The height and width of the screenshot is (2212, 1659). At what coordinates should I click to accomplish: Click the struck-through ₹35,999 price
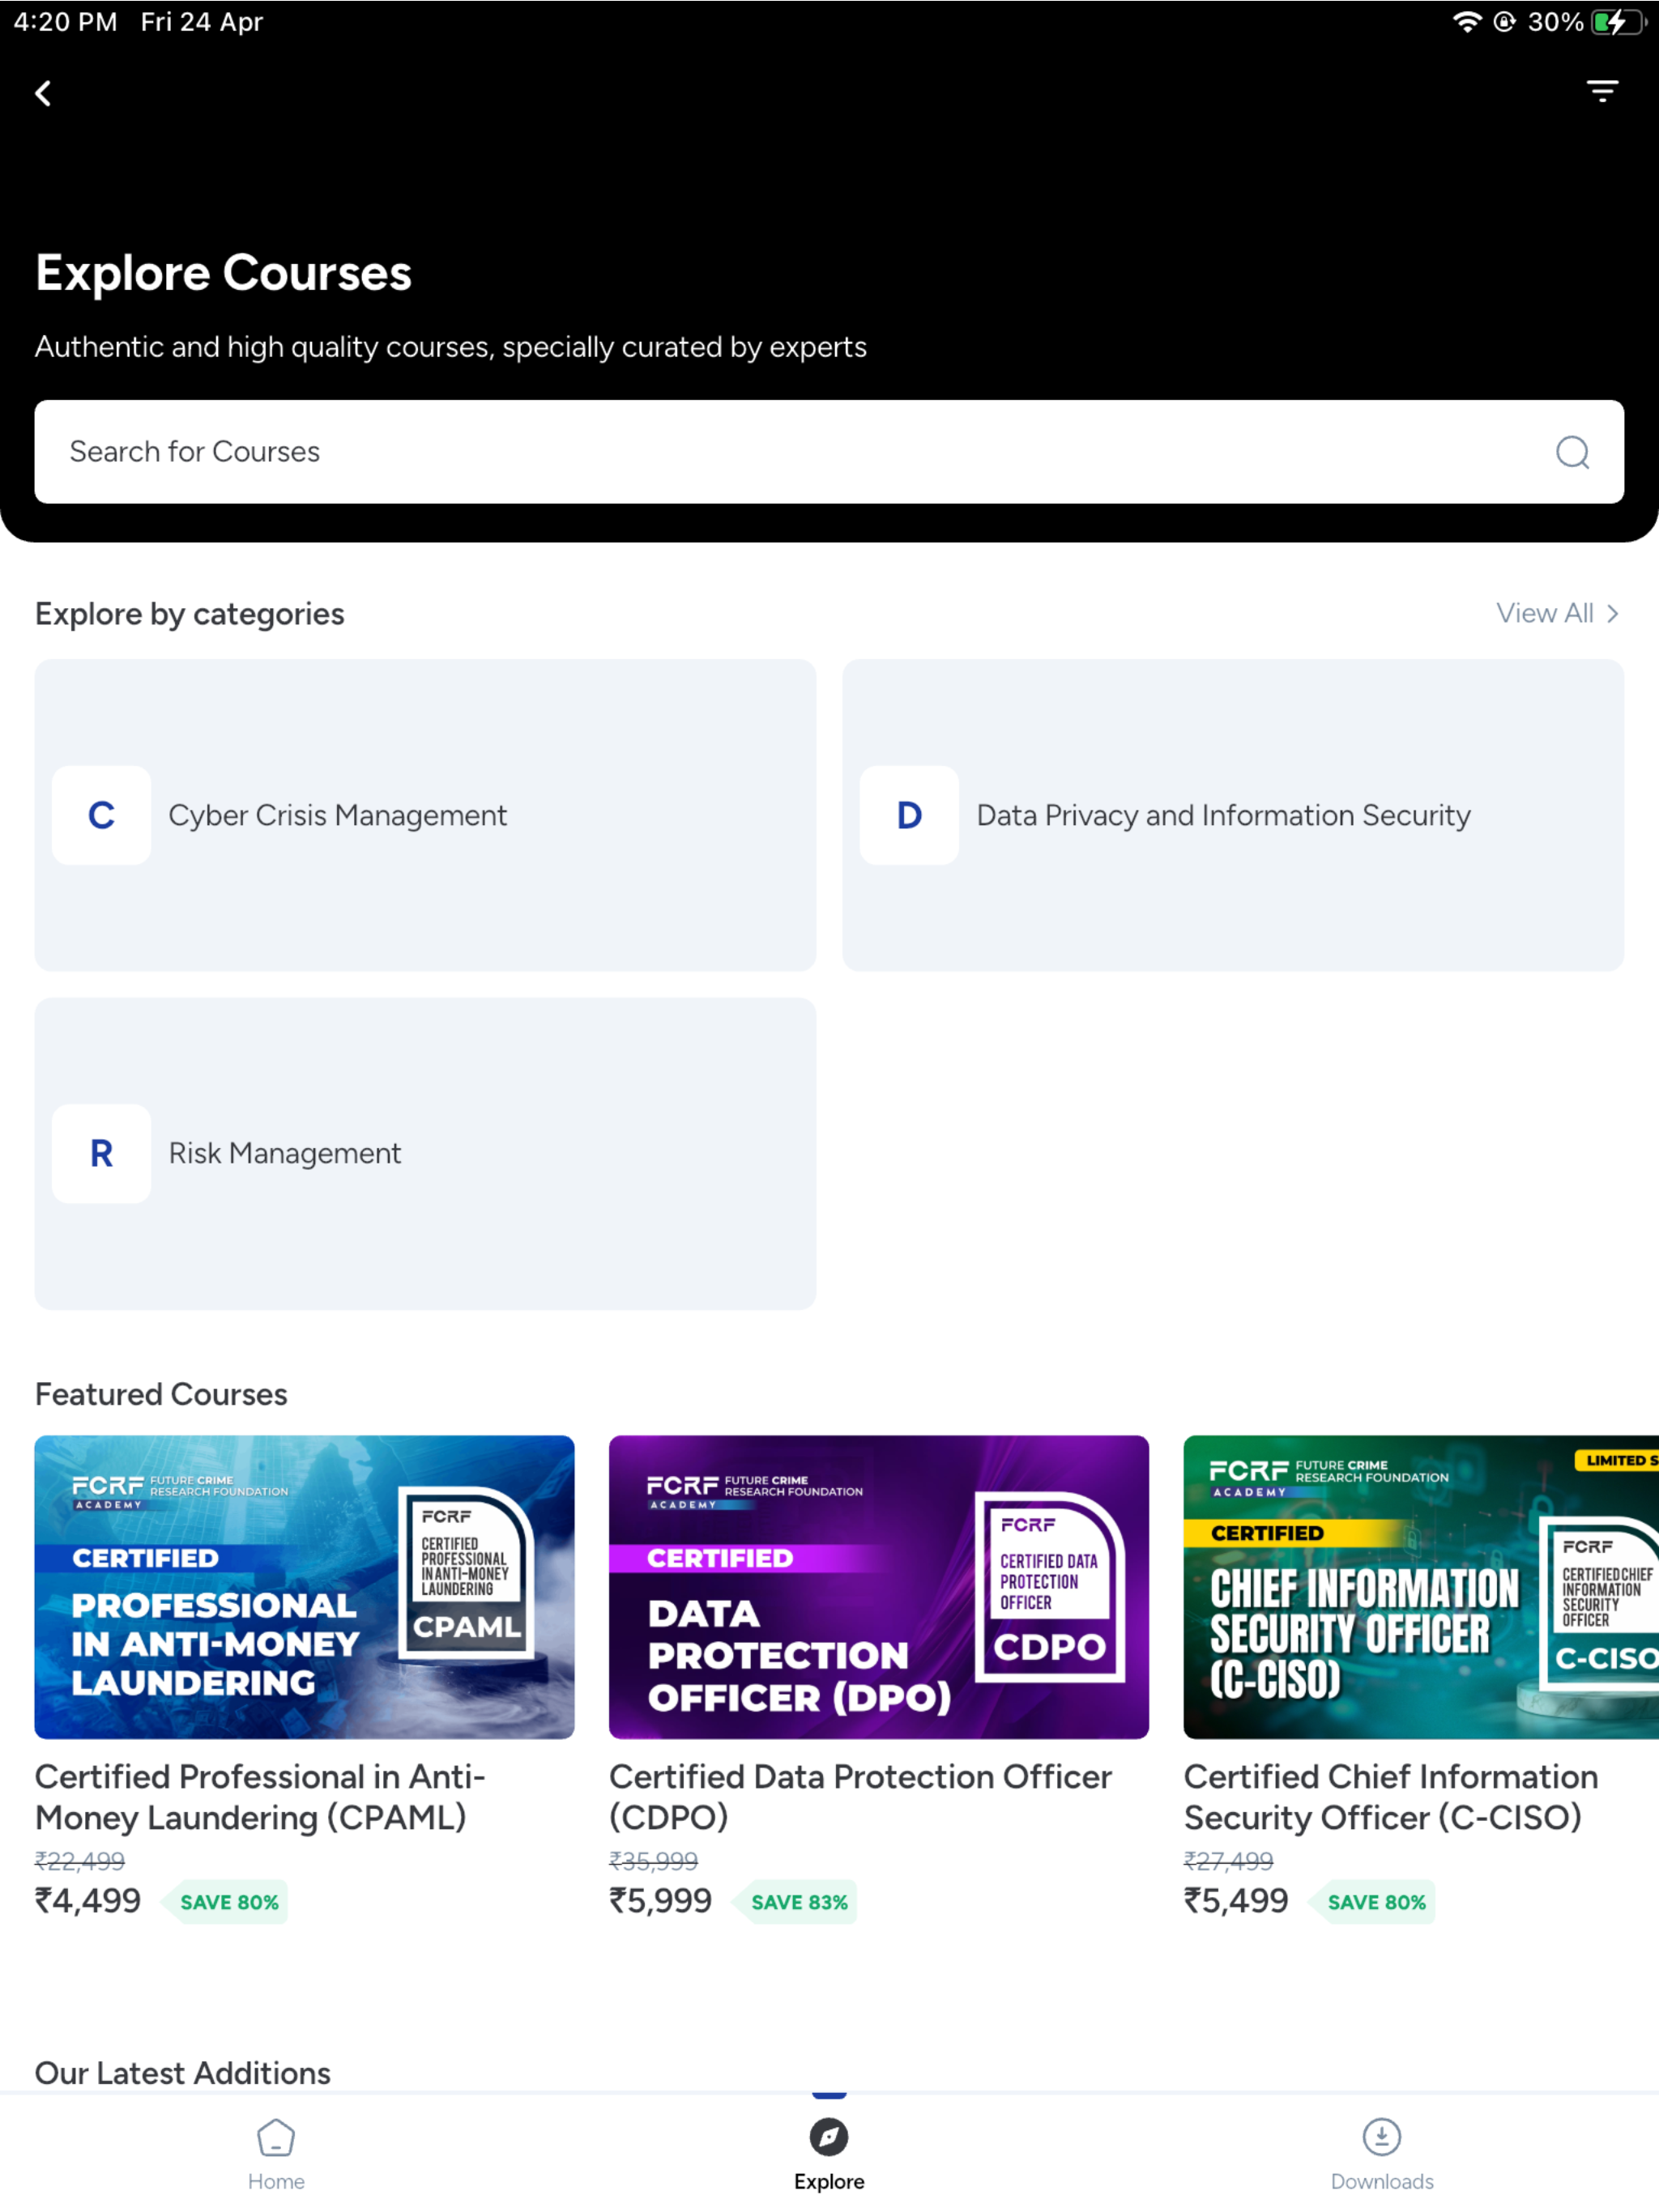tap(654, 1860)
